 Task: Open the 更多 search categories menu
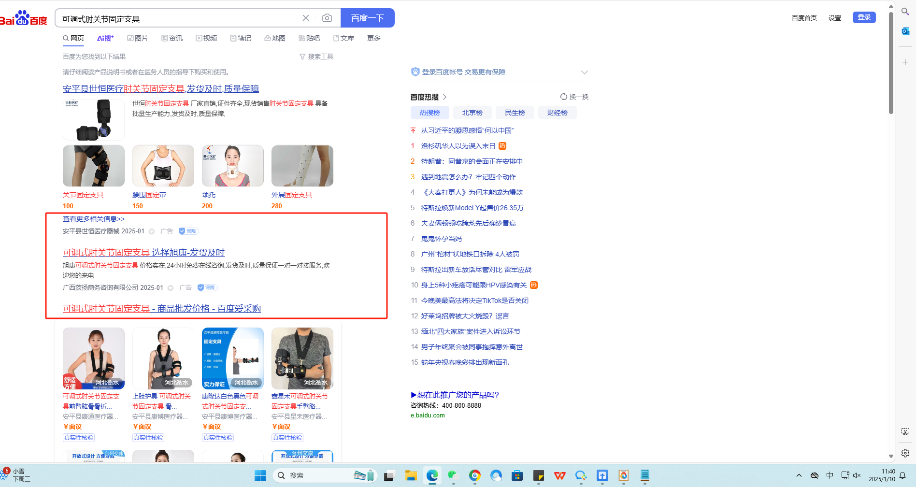point(374,38)
